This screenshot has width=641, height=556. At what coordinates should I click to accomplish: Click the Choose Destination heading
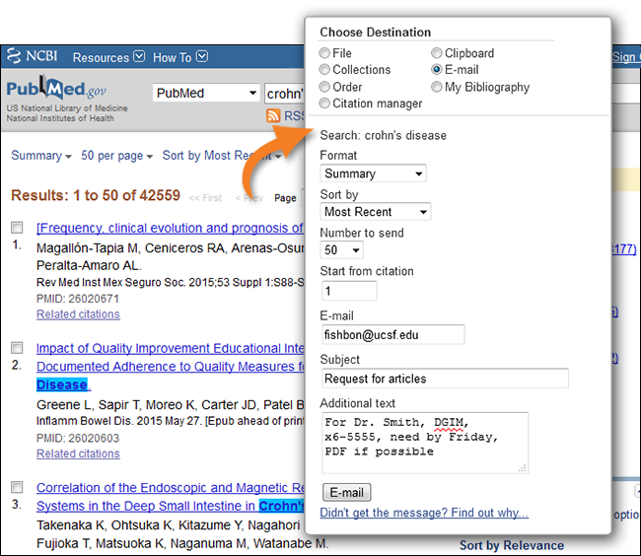pos(376,32)
